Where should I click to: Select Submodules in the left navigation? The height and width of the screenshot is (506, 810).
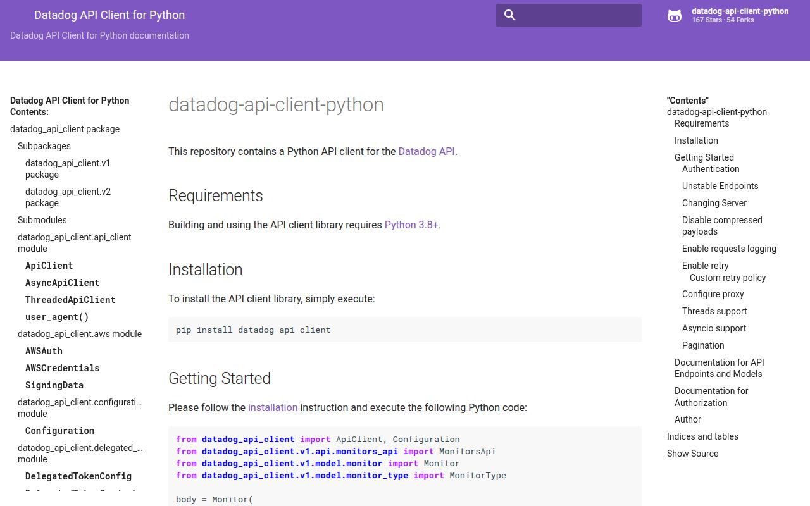(42, 220)
